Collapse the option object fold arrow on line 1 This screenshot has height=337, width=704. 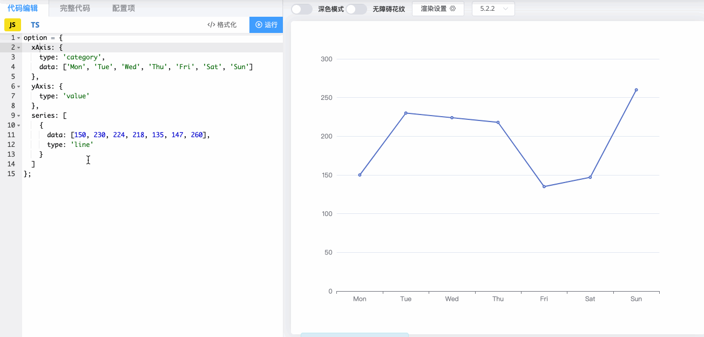pos(19,38)
